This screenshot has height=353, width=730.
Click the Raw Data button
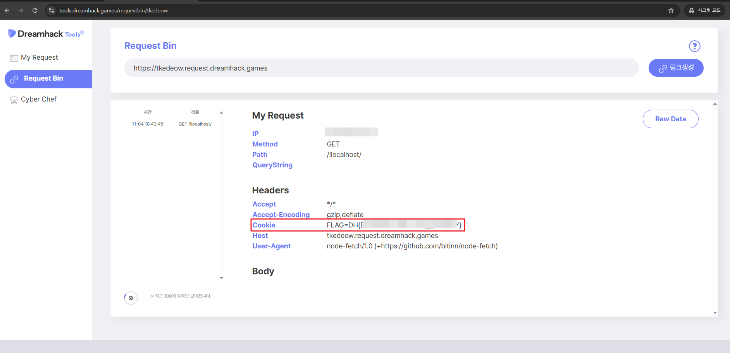point(670,119)
